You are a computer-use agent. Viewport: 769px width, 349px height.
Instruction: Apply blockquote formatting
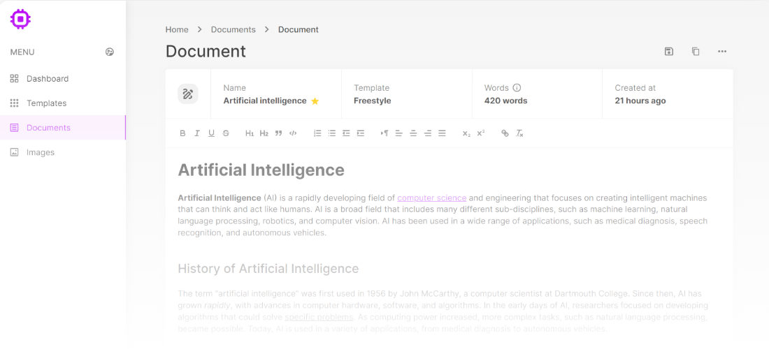tap(278, 133)
